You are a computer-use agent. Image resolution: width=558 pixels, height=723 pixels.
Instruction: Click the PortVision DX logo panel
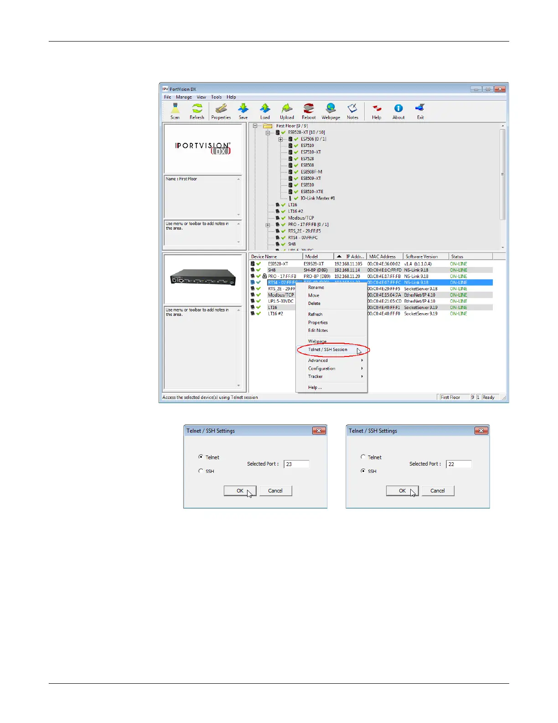[x=202, y=148]
